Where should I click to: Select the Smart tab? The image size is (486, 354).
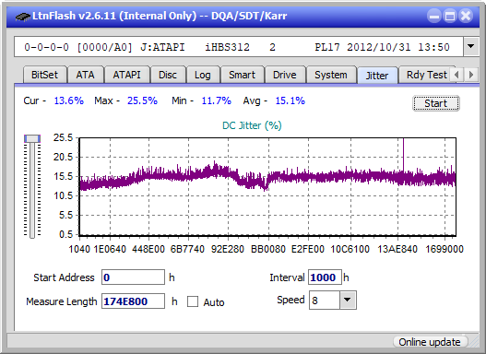pyautogui.click(x=242, y=75)
